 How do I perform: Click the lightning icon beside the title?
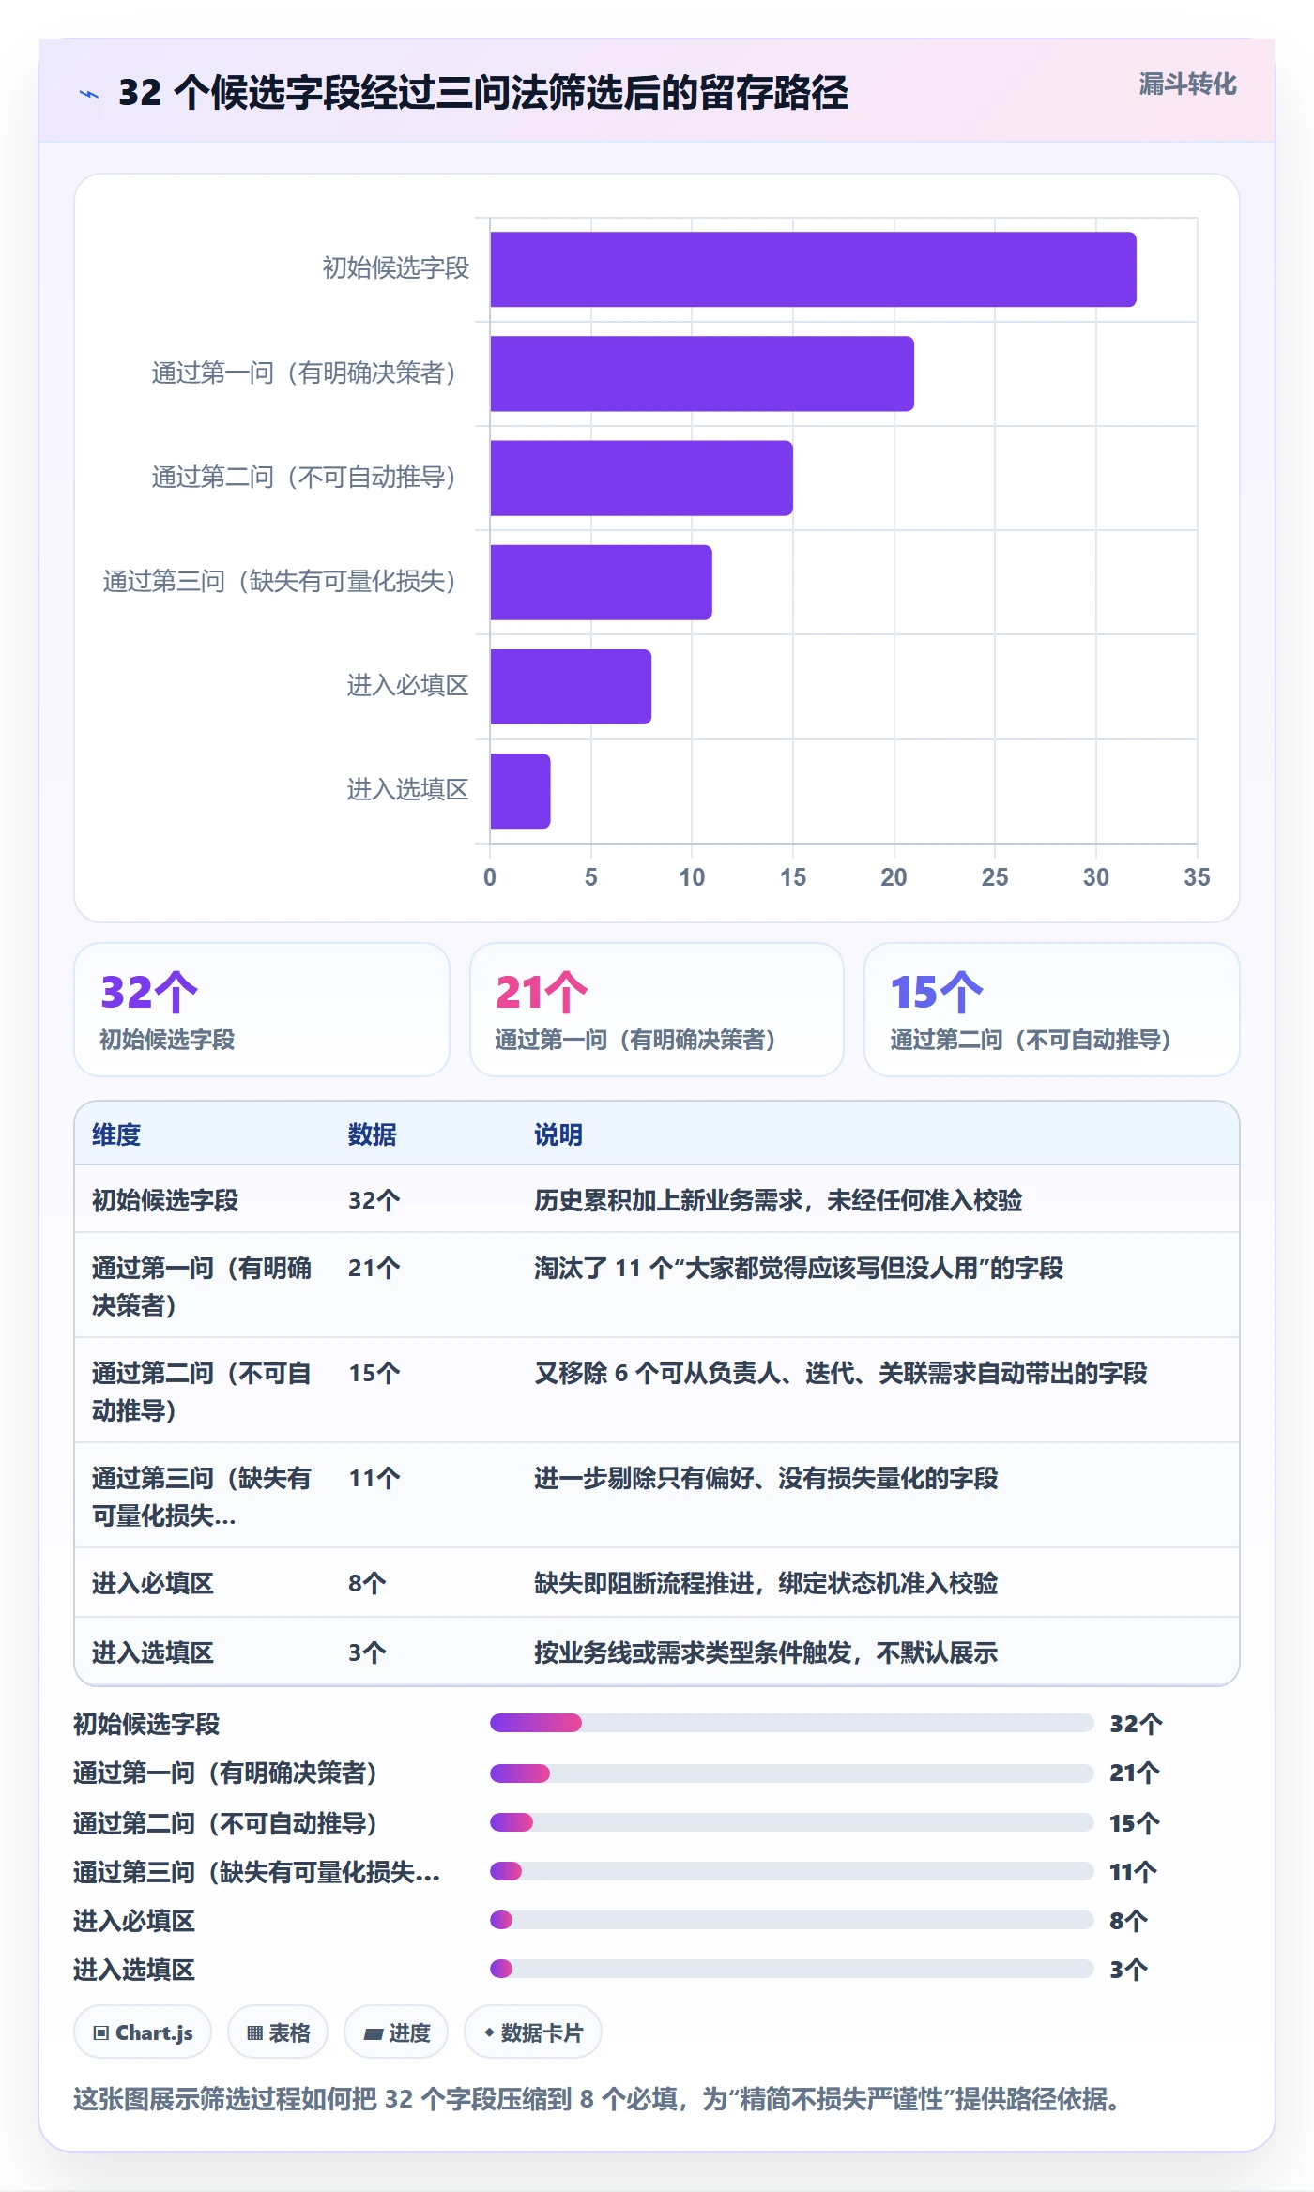click(x=89, y=94)
